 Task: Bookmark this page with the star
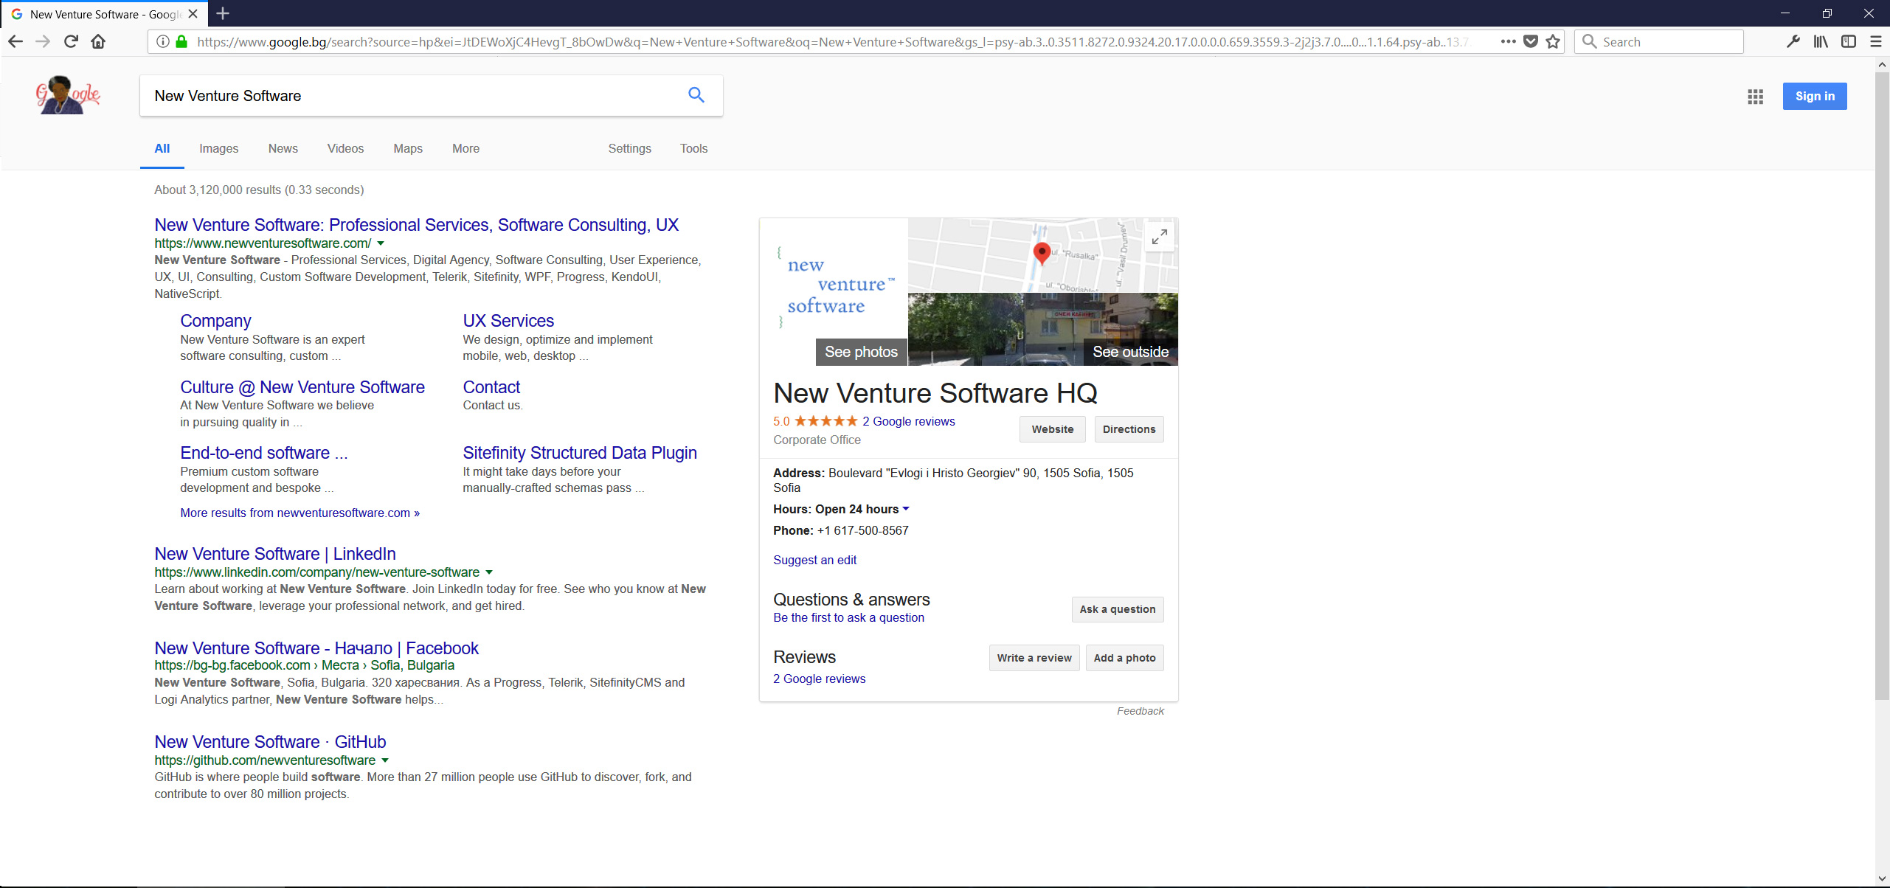(1553, 42)
